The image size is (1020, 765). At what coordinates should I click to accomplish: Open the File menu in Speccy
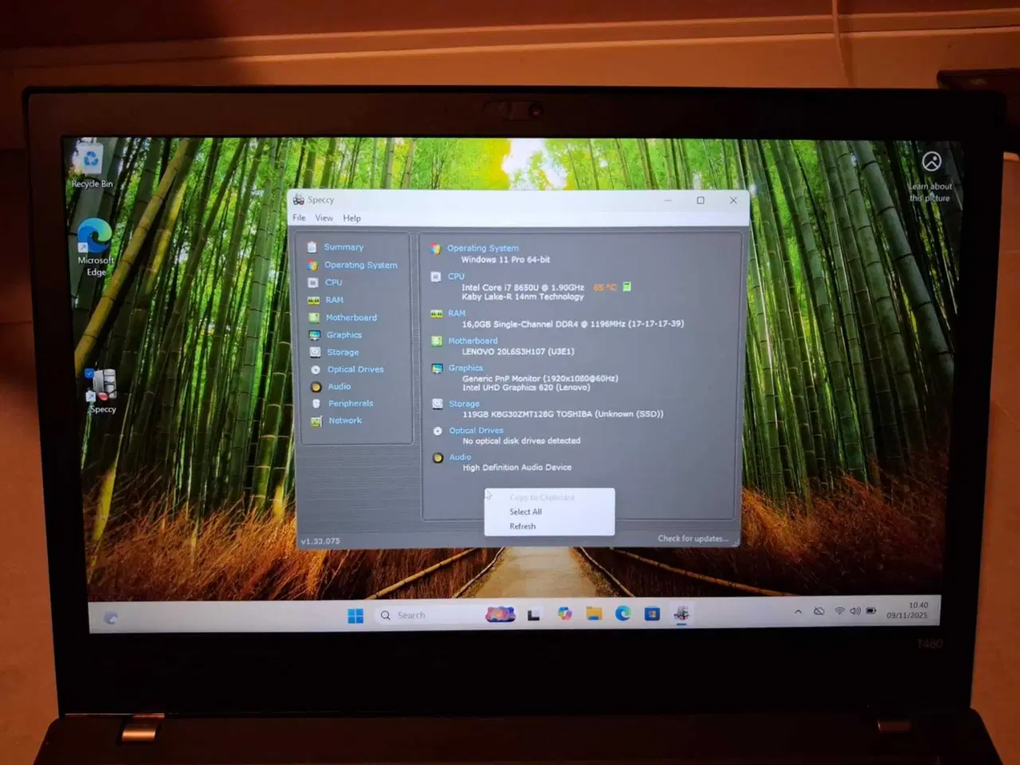[x=298, y=218]
